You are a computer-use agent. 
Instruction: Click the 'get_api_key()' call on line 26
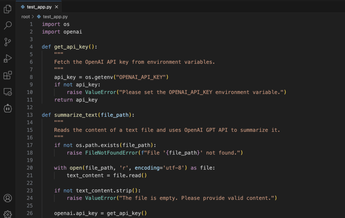coord(127,213)
